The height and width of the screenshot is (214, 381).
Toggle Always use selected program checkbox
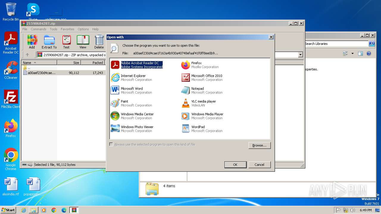tap(111, 144)
